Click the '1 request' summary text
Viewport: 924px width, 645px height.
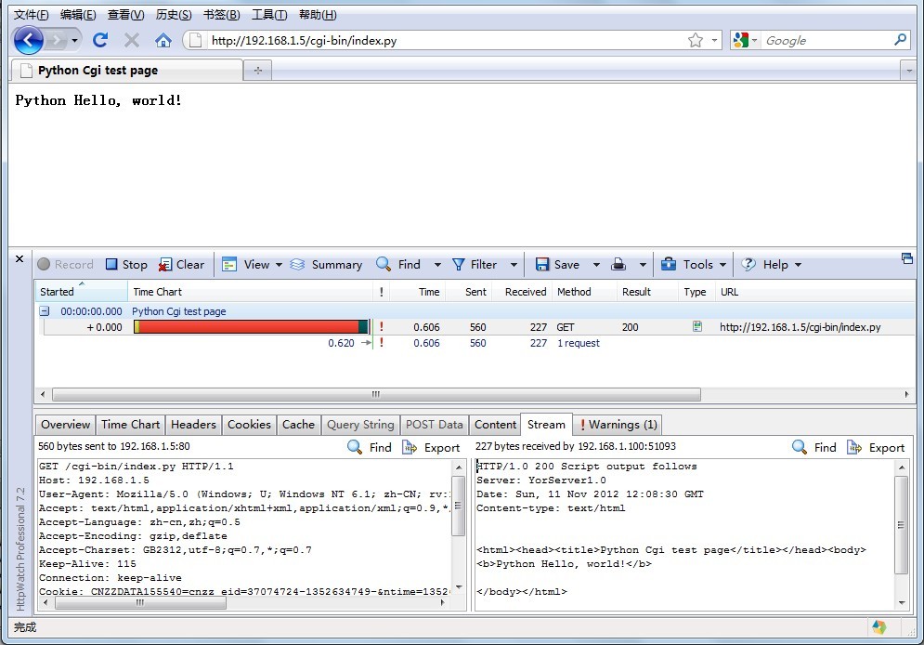[x=579, y=343]
